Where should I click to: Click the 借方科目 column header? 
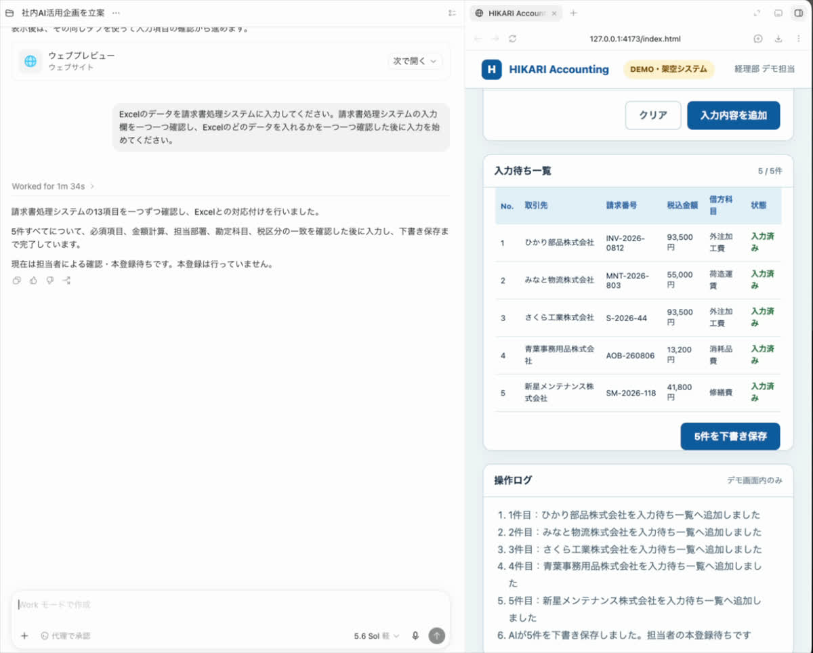tap(722, 206)
